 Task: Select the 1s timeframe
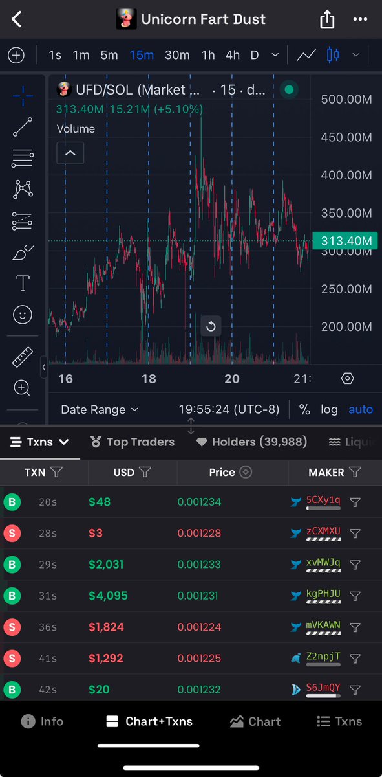point(55,55)
